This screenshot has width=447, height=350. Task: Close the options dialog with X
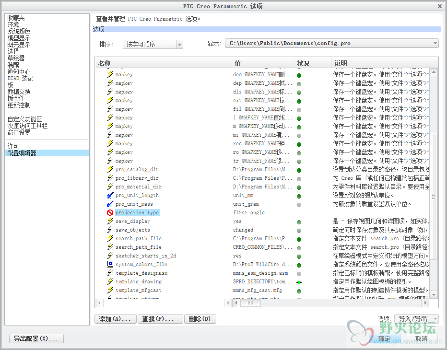(x=440, y=6)
